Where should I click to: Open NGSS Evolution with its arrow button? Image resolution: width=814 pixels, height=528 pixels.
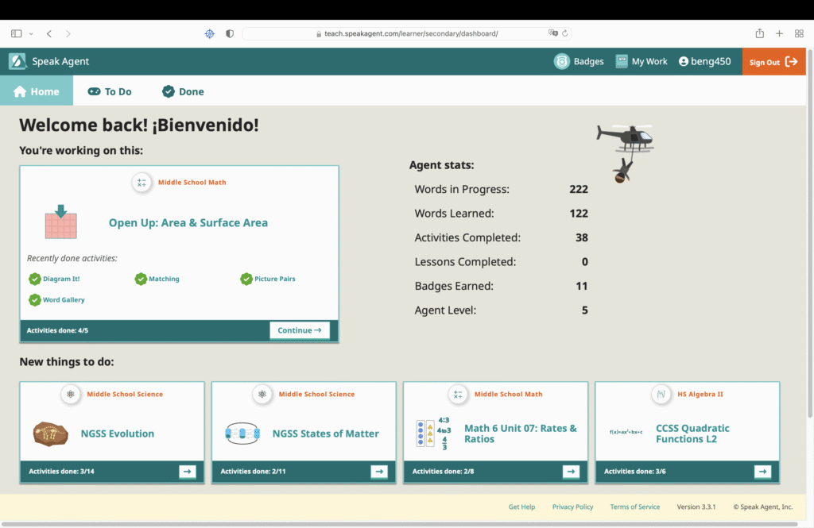(x=188, y=472)
